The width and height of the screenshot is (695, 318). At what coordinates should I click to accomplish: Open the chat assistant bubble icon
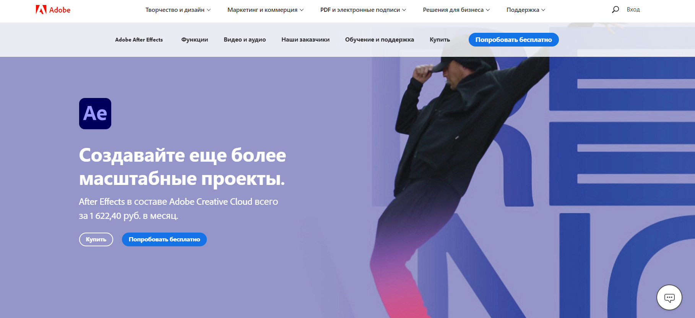[669, 298]
